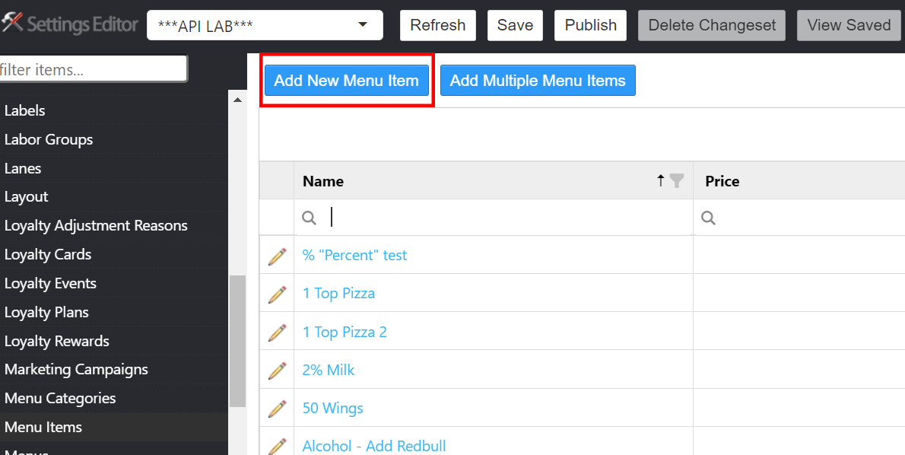Click the filter funnel icon in Name column
Screen dimensions: 905x455
676,180
